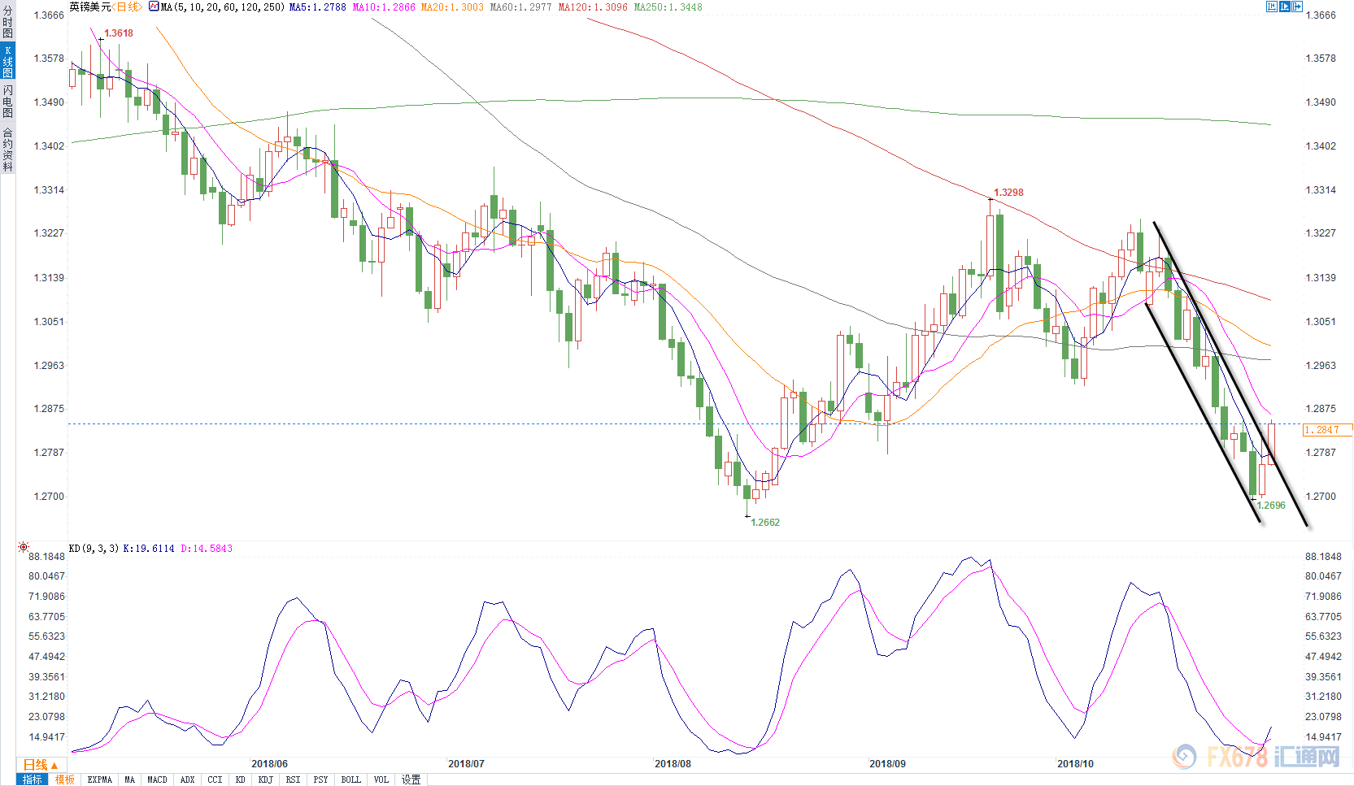Click the 2018/10 date axis label
The height and width of the screenshot is (786, 1354).
point(1075,764)
